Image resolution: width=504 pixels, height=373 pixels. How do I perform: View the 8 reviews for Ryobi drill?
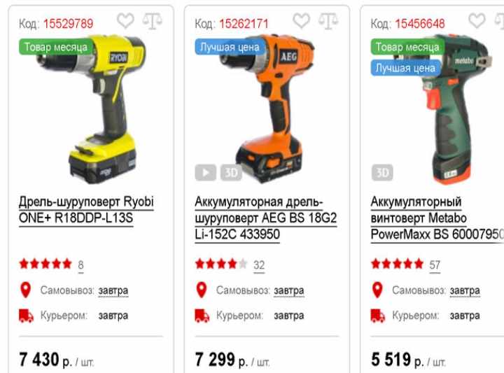(x=80, y=265)
